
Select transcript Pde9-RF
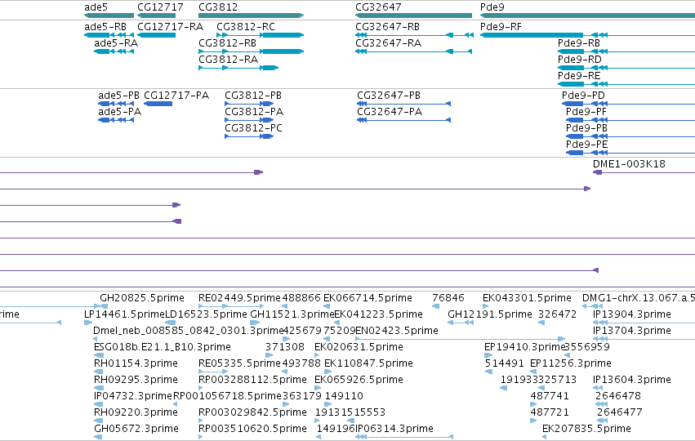coord(501,27)
